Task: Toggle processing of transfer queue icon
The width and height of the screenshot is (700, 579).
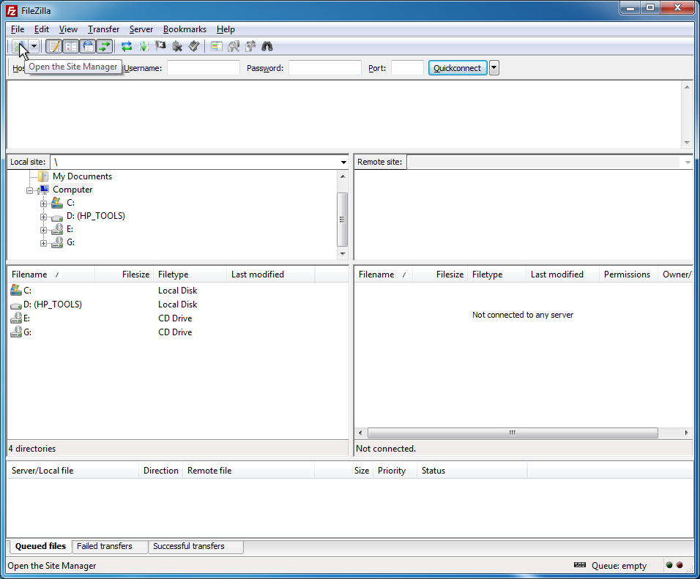Action: click(144, 46)
